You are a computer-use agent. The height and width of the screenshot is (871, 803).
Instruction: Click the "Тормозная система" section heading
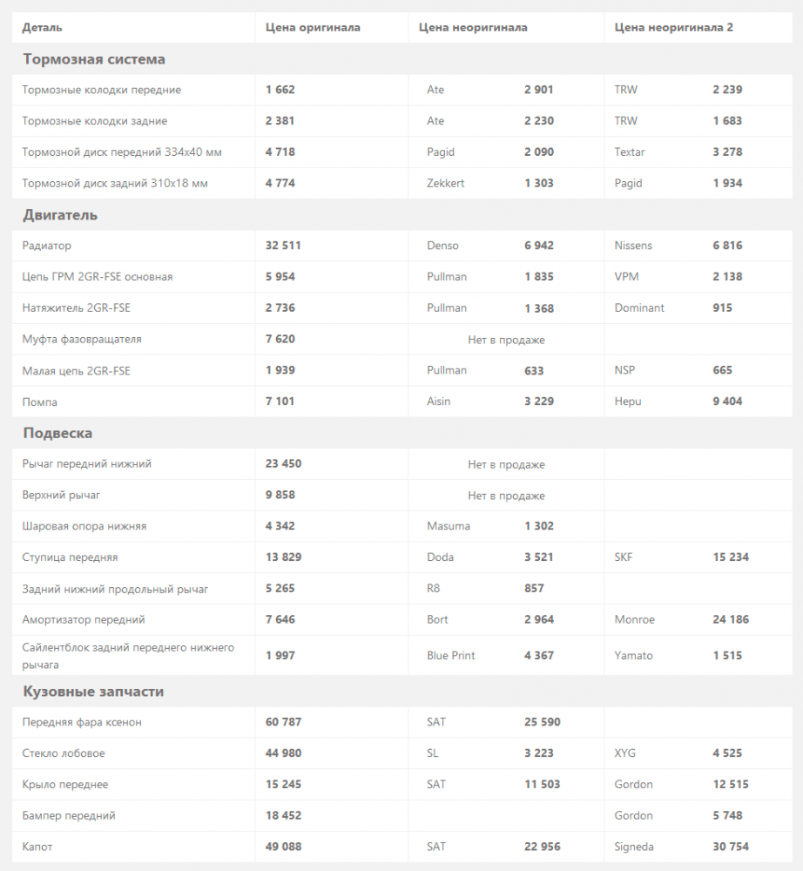coord(94,59)
